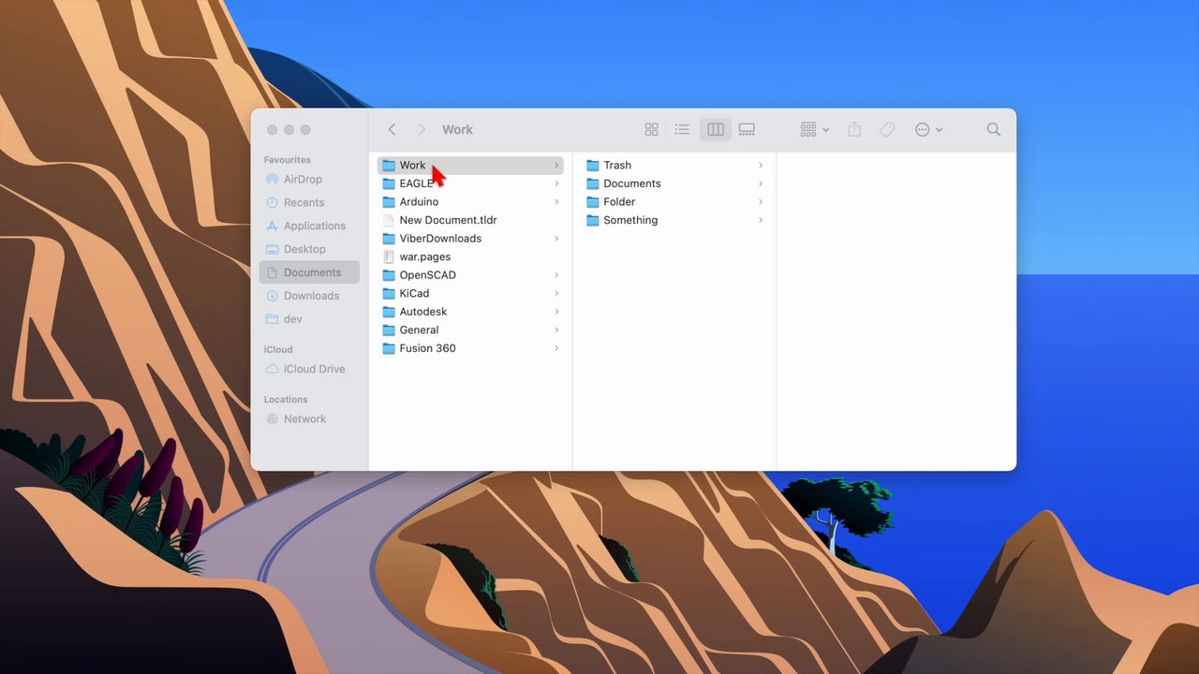Click the Favourites section header
The image size is (1199, 674).
[287, 160]
